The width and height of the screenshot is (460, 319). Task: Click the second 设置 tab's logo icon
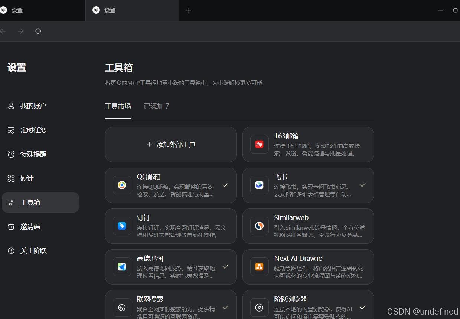(x=96, y=10)
